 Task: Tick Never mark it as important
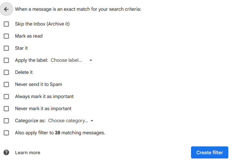[6, 109]
